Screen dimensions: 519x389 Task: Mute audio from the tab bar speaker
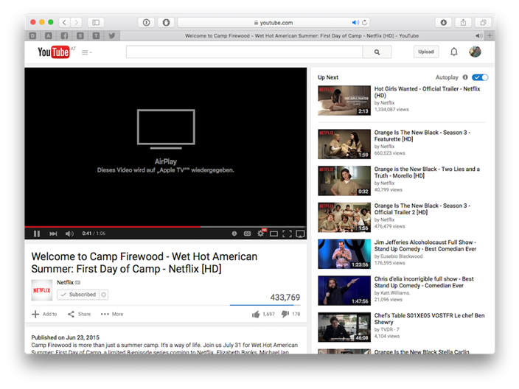tap(479, 35)
